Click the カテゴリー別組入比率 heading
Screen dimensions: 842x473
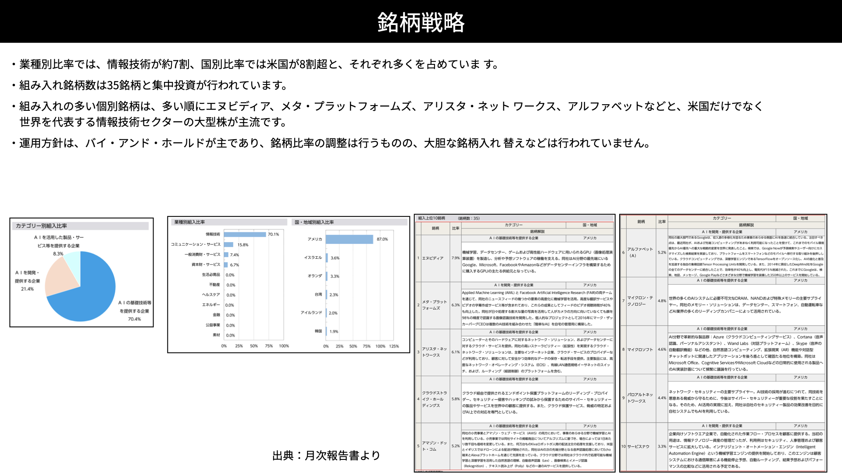[x=41, y=226]
